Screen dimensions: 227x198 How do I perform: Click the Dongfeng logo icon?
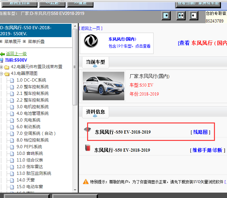coord(91,41)
